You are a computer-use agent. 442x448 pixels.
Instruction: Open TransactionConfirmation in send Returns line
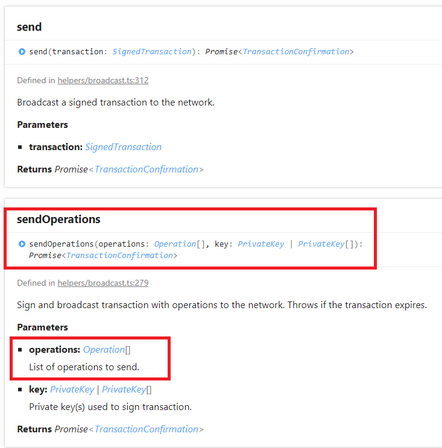(147, 169)
